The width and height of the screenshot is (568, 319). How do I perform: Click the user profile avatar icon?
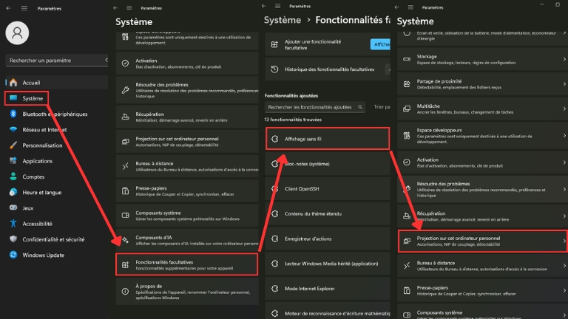pyautogui.click(x=17, y=32)
